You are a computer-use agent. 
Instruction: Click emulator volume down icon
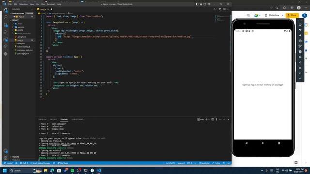300,35
